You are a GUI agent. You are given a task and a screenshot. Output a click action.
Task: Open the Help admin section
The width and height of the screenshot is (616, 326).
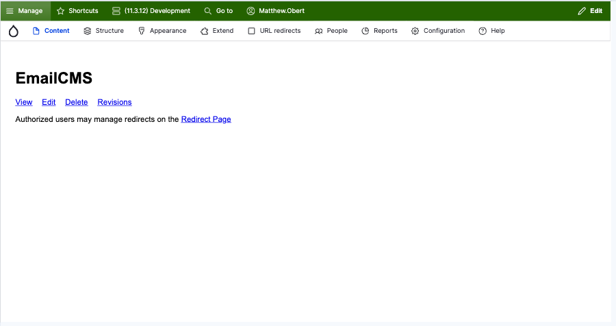click(x=491, y=31)
